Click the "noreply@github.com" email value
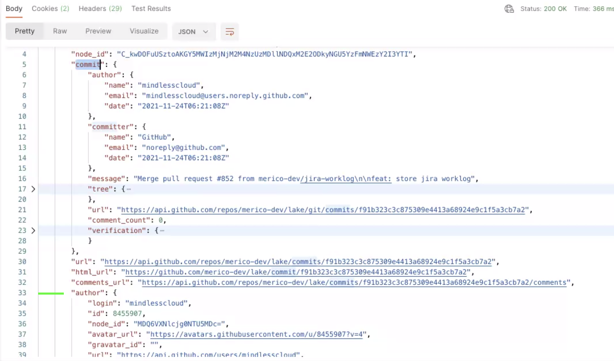The width and height of the screenshot is (614, 361). (183, 148)
